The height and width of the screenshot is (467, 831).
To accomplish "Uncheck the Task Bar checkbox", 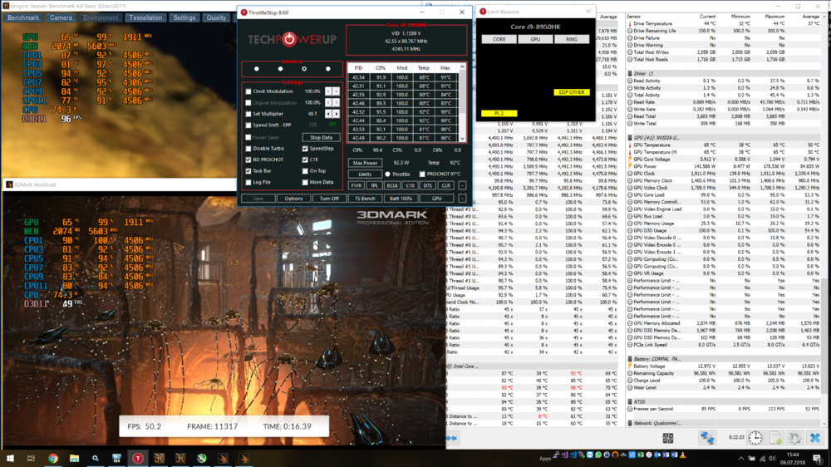I will (x=248, y=171).
